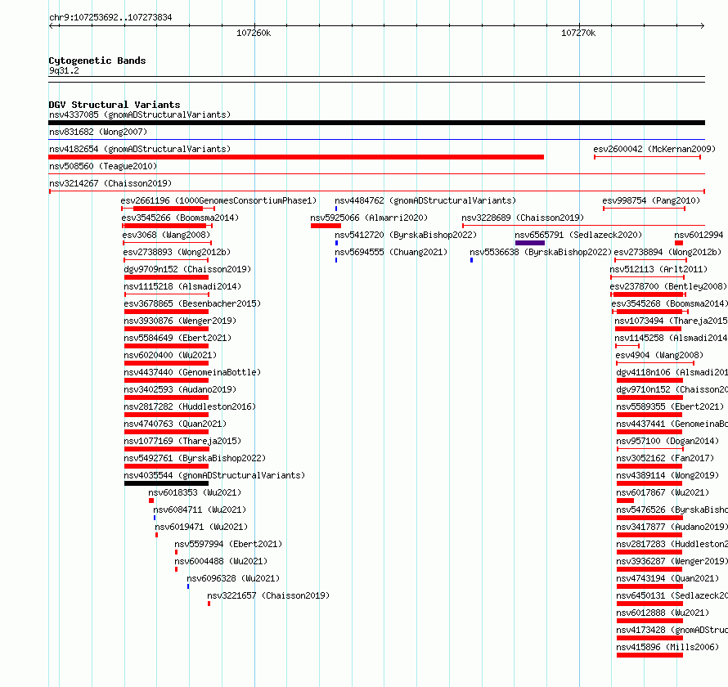Select nsv5412720 (ByrskaBishop2022) label

coord(406,235)
